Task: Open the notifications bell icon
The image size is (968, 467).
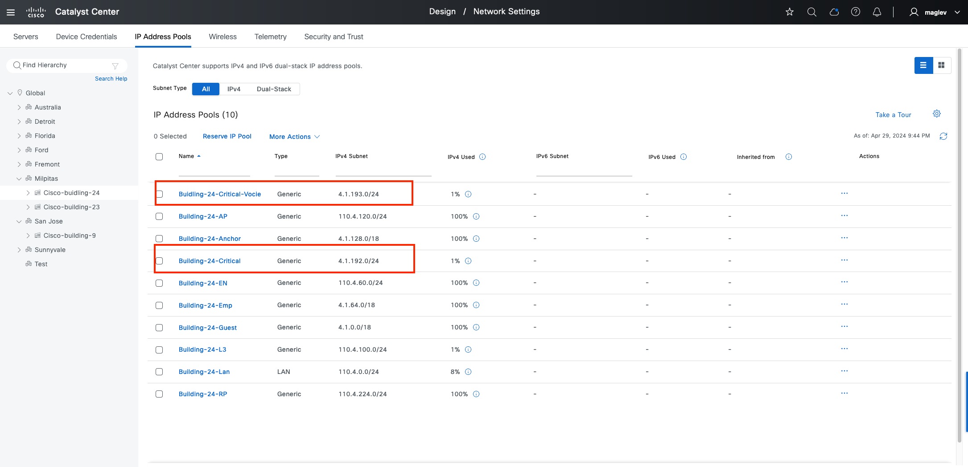Action: pos(877,12)
